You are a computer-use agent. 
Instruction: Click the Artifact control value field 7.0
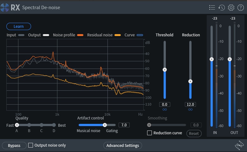[124, 125]
